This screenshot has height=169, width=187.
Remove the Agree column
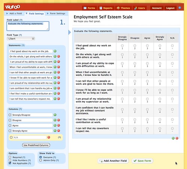(x=59, y=125)
